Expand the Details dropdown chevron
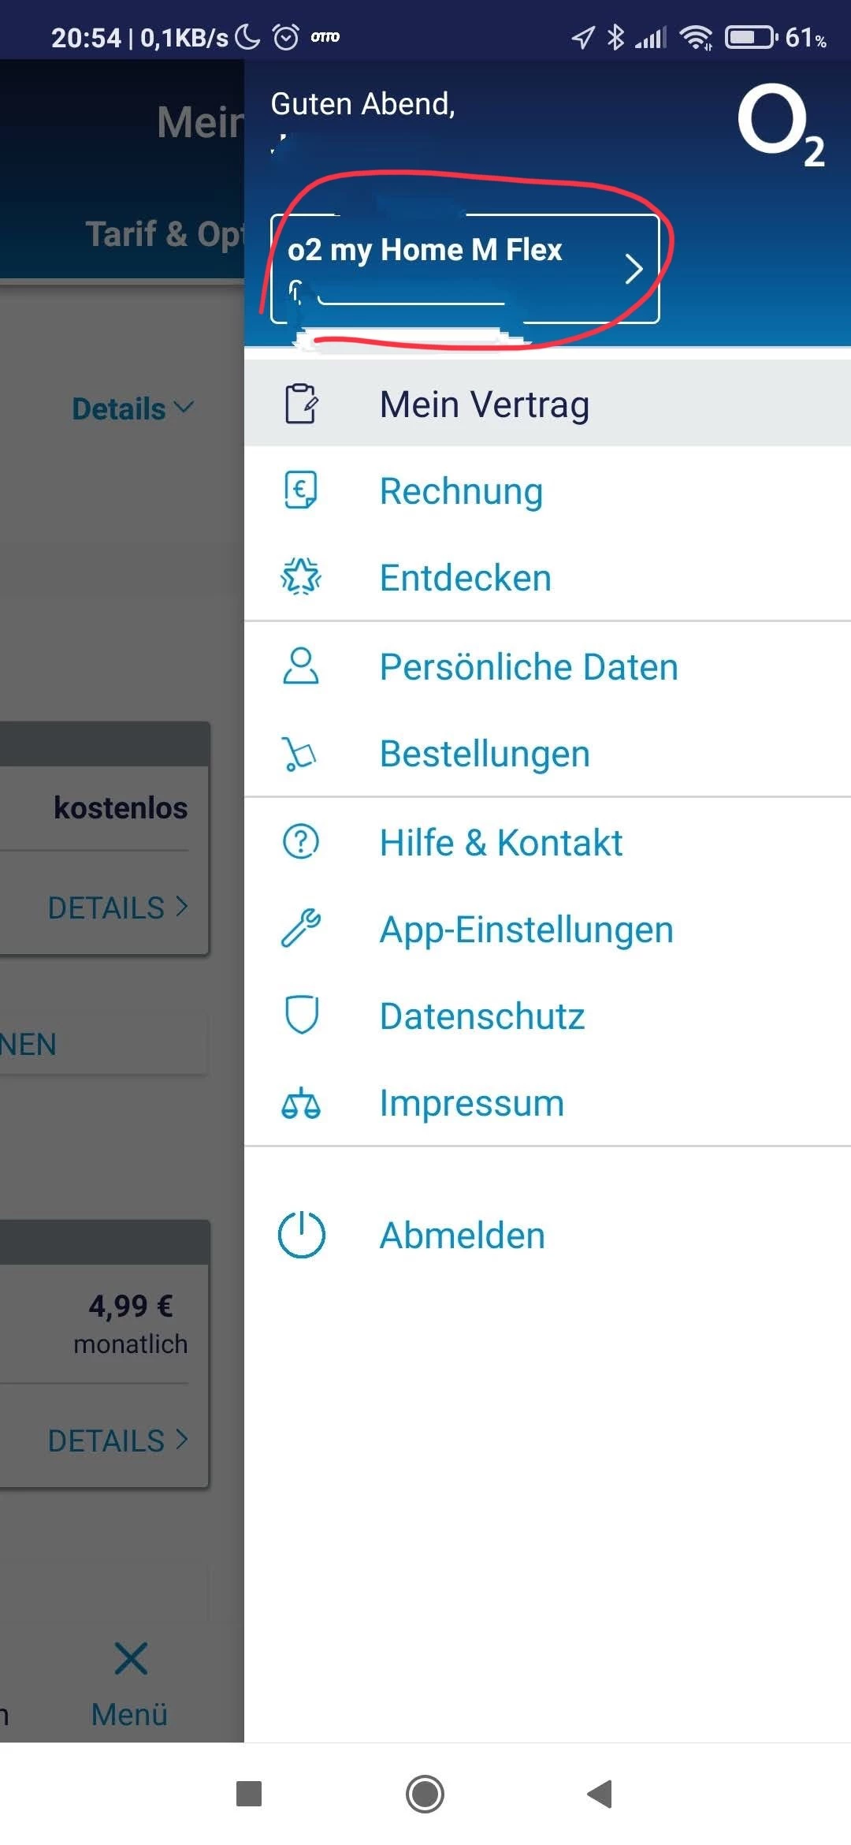 pyautogui.click(x=184, y=408)
